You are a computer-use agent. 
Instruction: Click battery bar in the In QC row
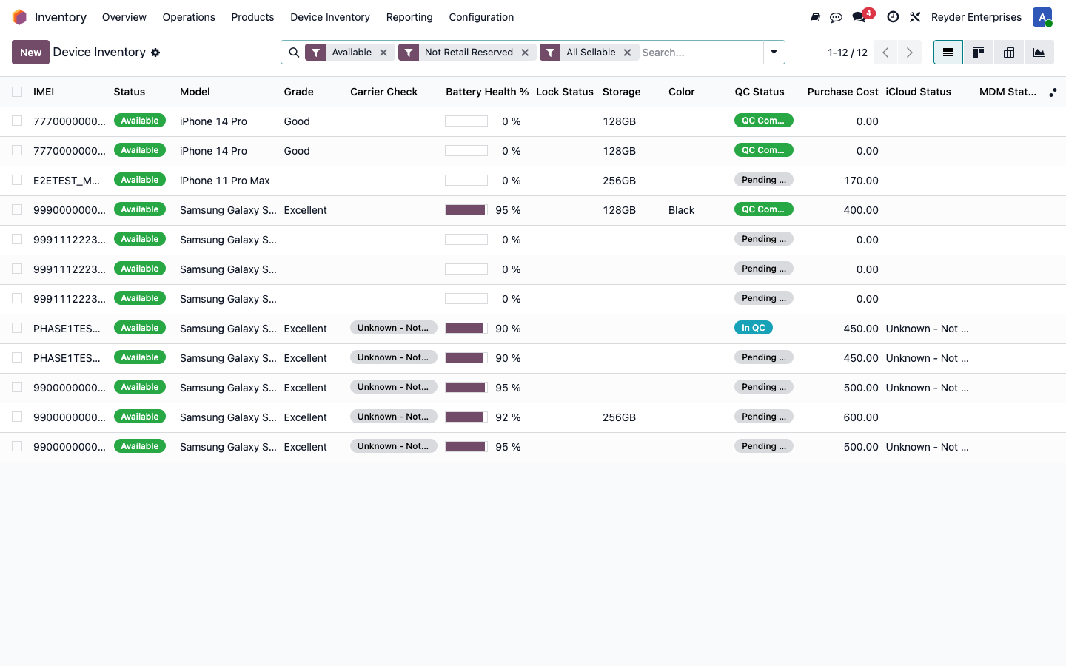point(466,329)
